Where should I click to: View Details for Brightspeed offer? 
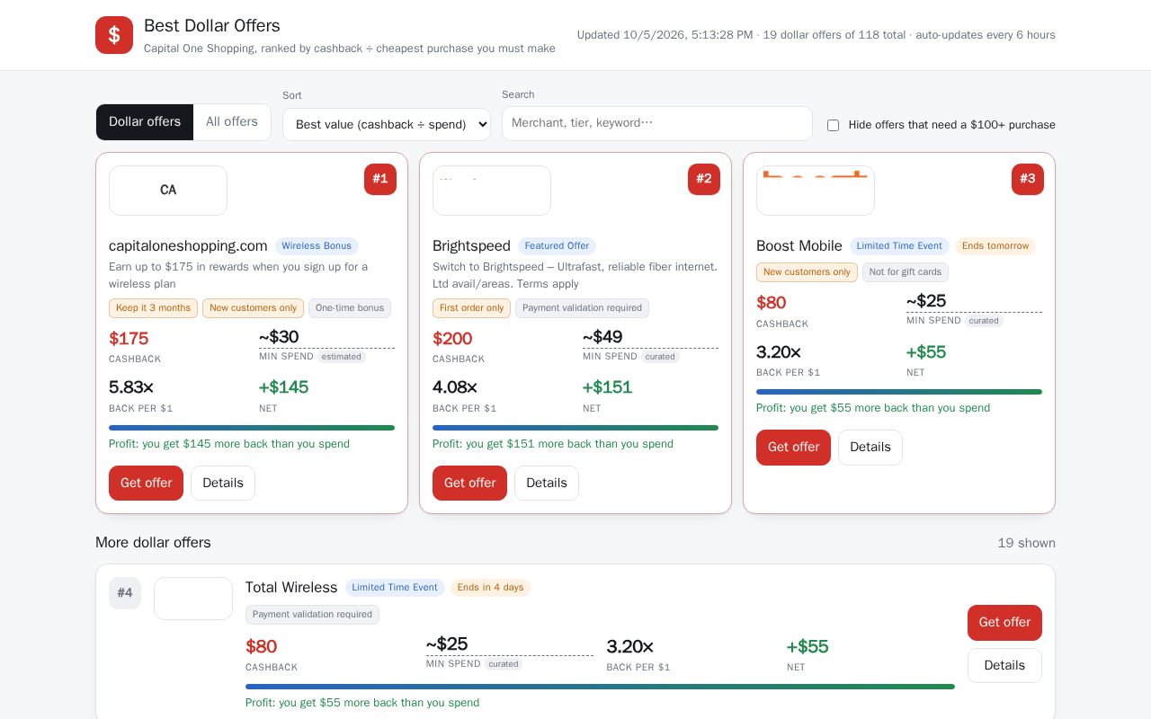(547, 483)
